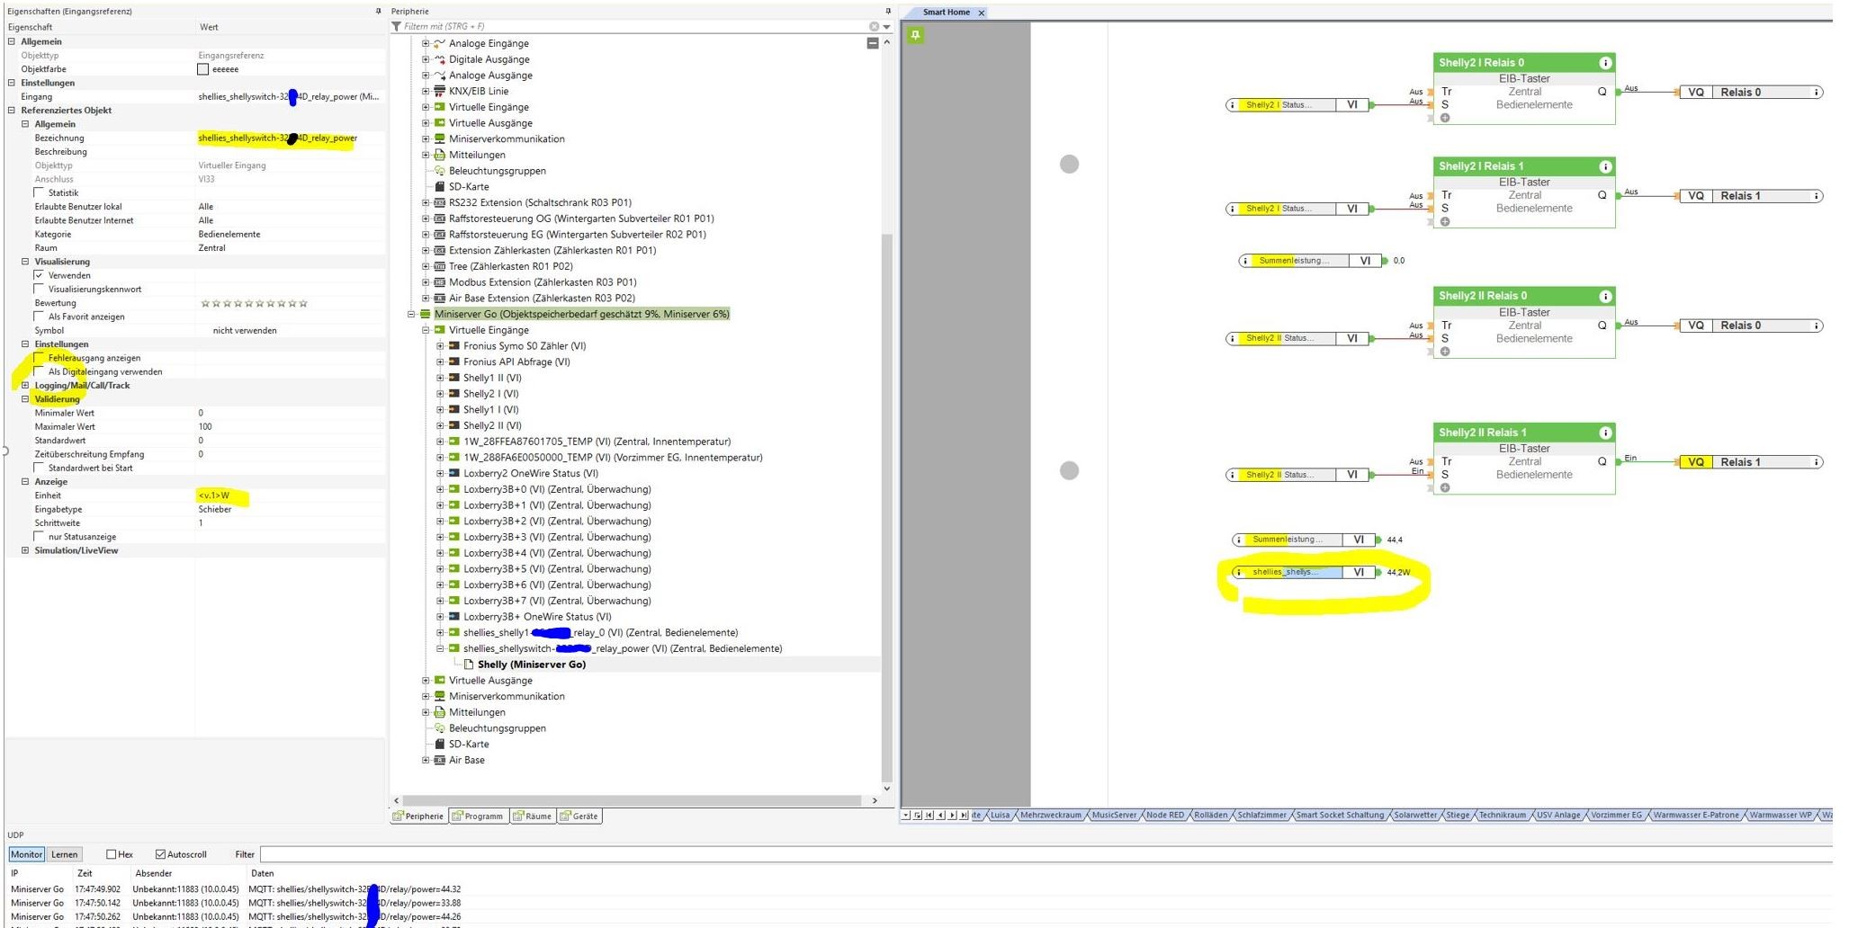1849x928 pixels.
Task: Pin the Peripherie panel
Action: 888,11
